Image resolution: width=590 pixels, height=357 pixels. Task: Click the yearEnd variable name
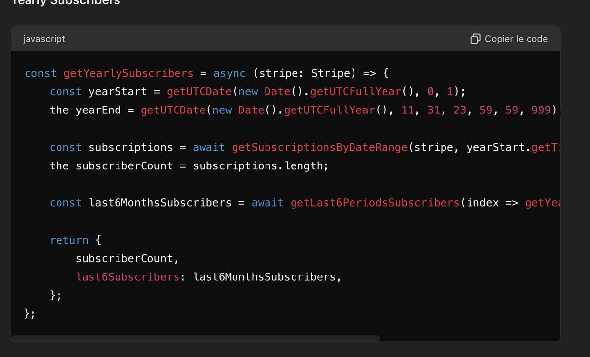click(98, 110)
